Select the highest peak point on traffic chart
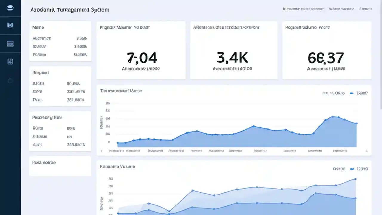This screenshot has height=215, width=382. [332, 116]
